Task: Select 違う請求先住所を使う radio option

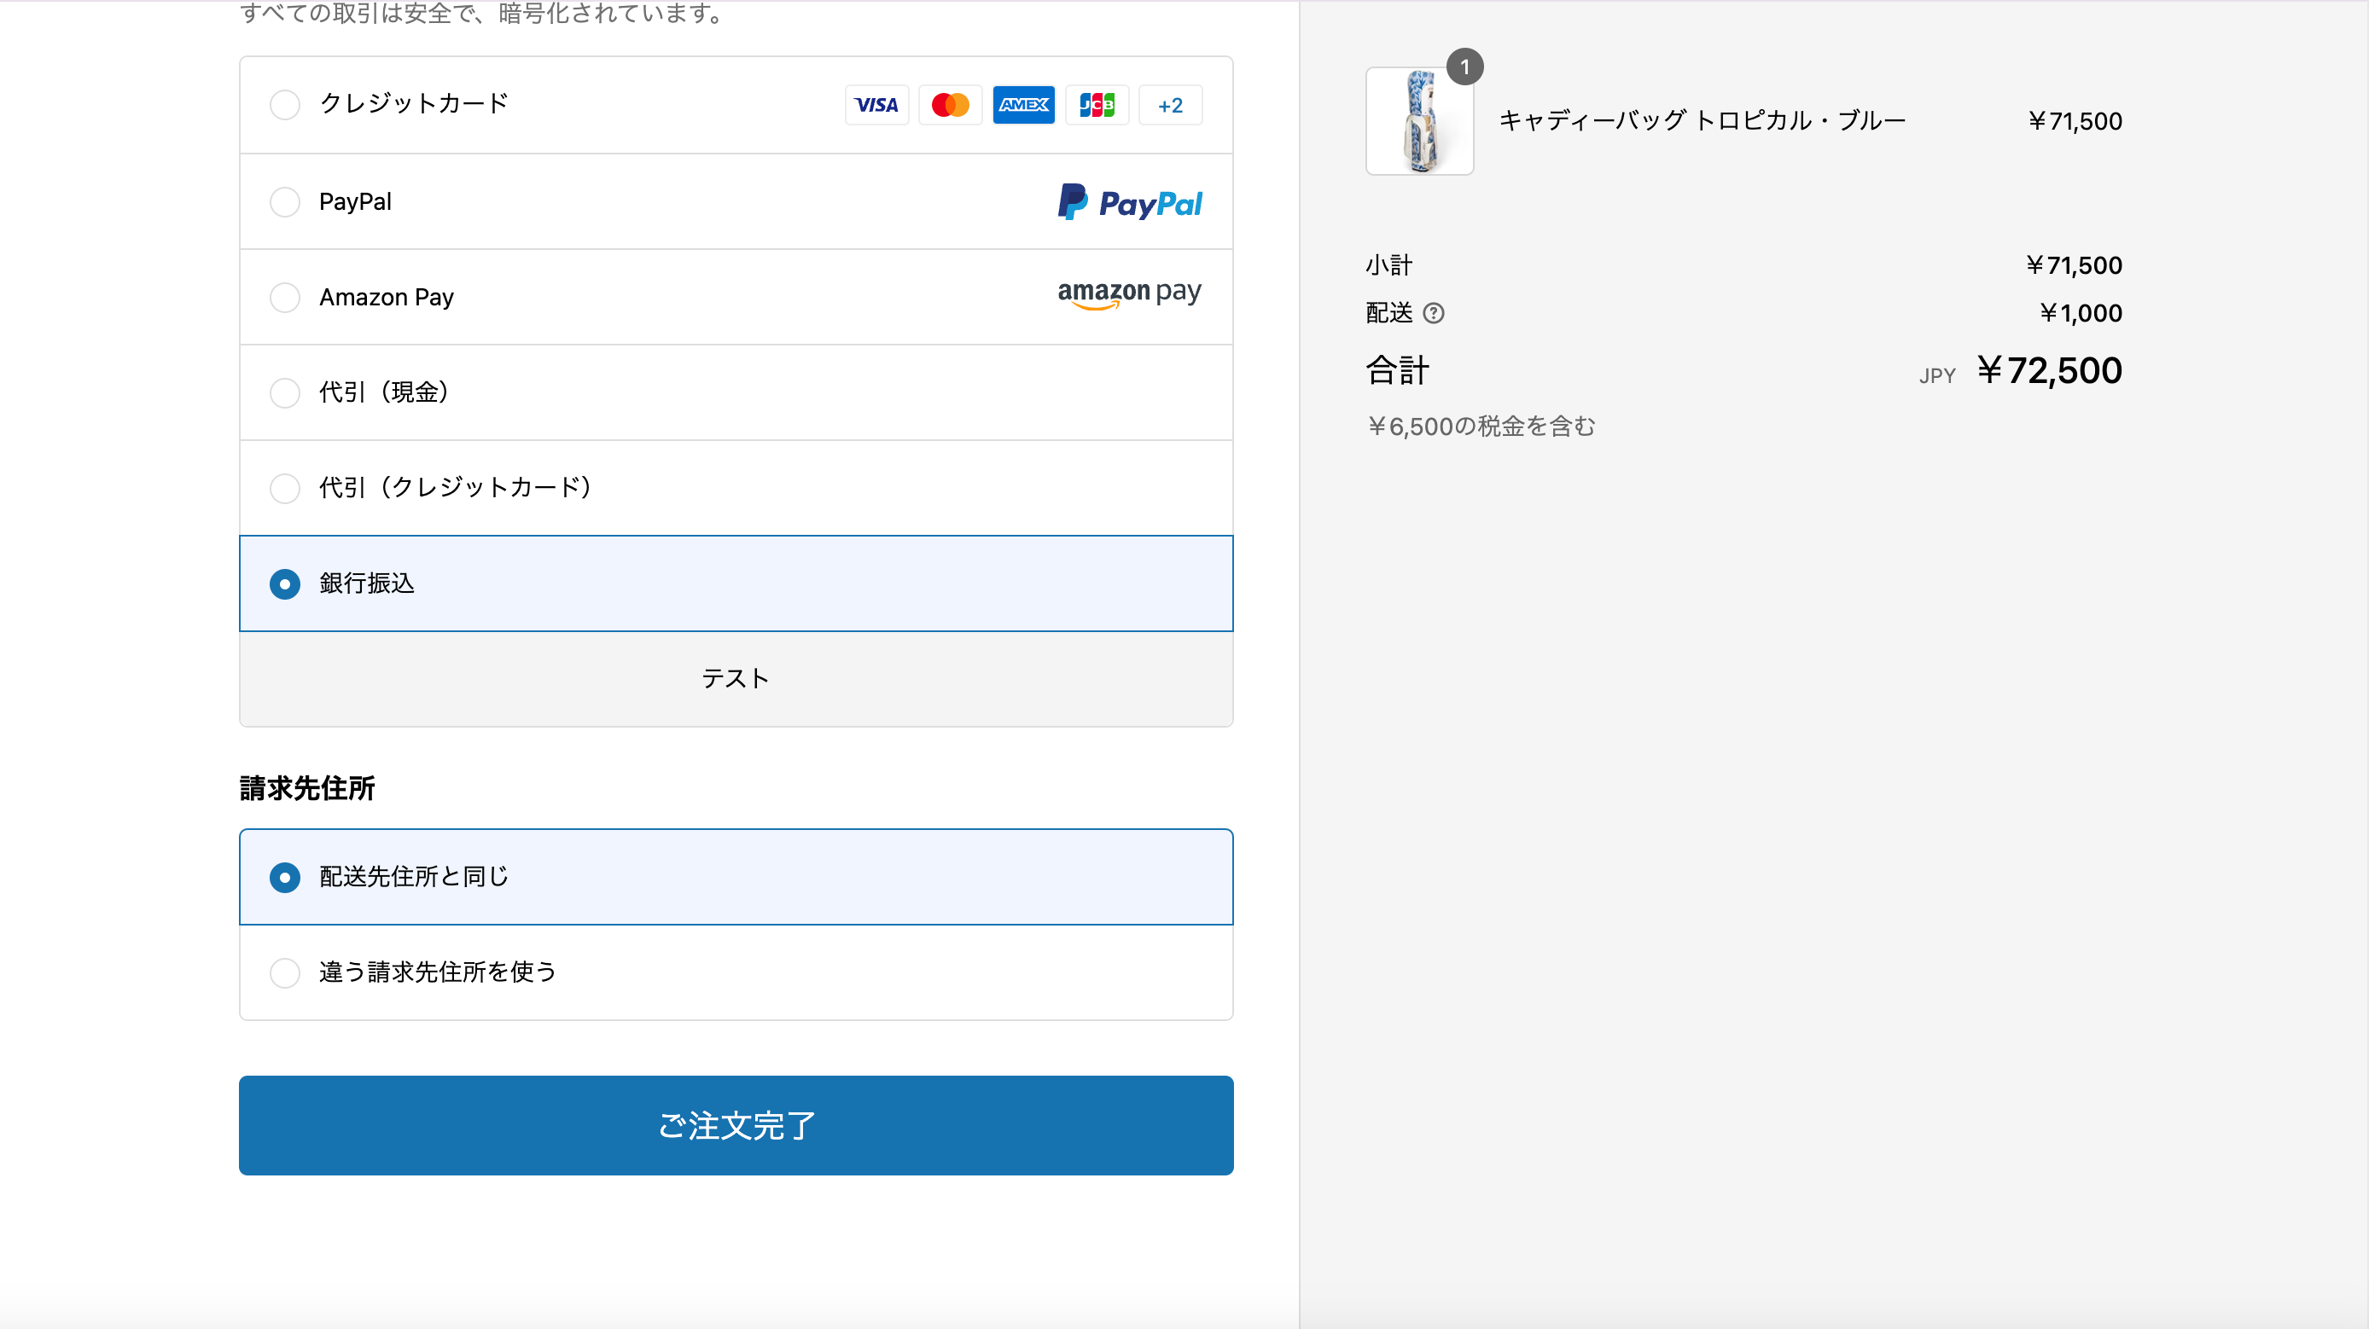Action: pos(285,972)
